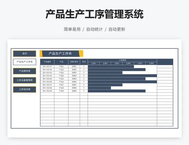The width and height of the screenshot is (189, 145).
Task: Click the 产品5 cell
Action: click(61, 79)
